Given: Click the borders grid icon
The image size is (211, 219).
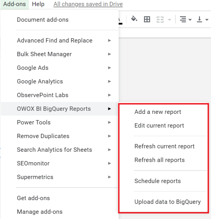Looking at the screenshot, I should 147,19.
